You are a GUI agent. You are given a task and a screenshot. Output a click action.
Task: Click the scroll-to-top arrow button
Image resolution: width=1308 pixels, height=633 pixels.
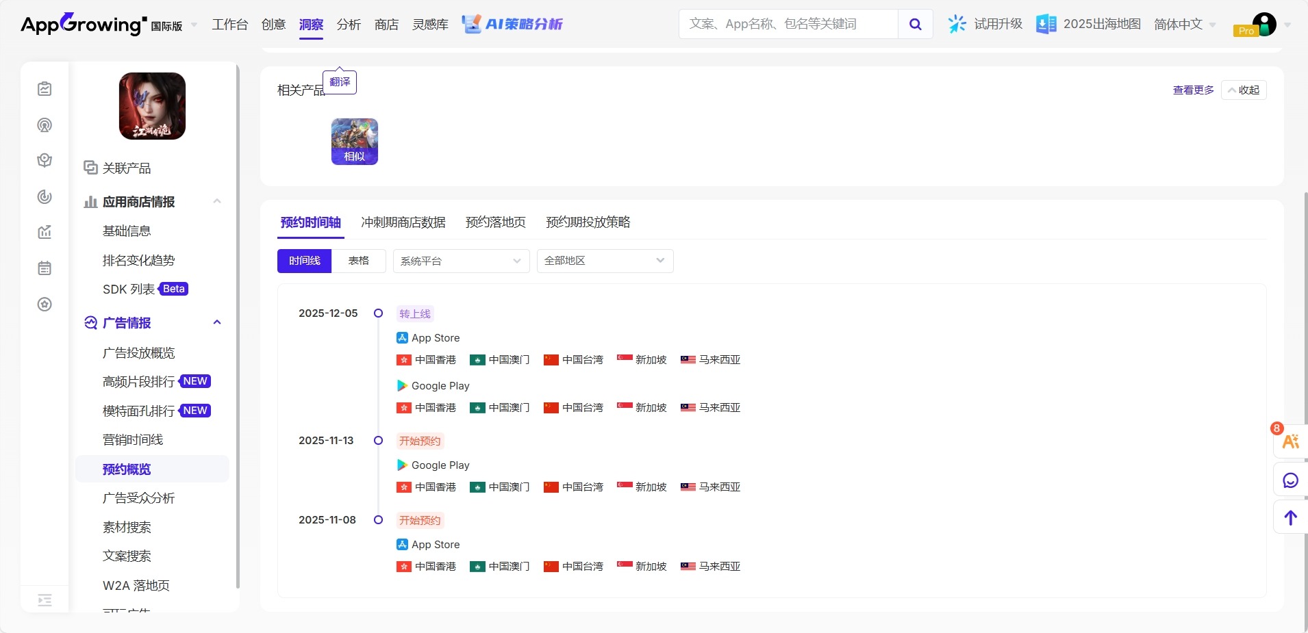(1290, 518)
